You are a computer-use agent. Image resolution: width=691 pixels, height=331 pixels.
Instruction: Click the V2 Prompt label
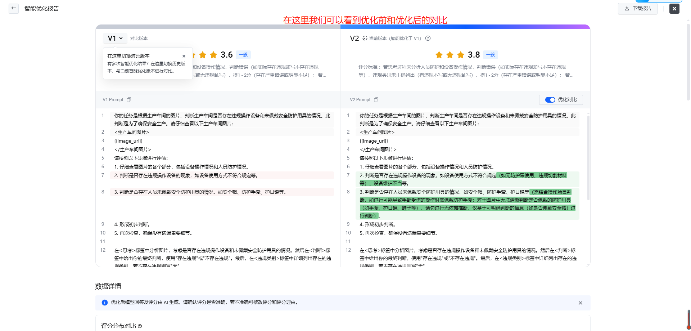[x=360, y=100]
